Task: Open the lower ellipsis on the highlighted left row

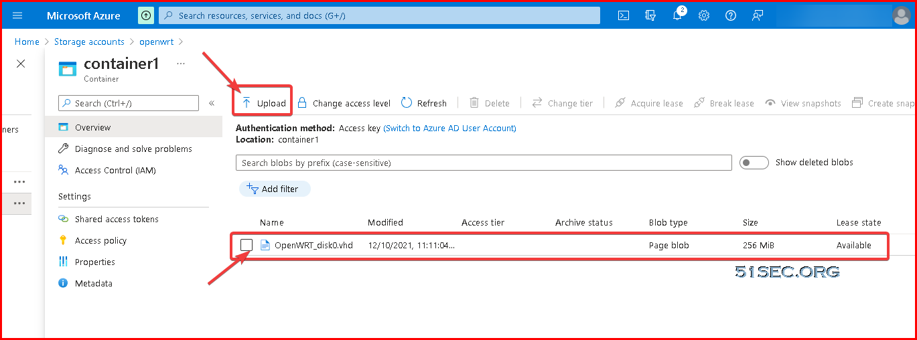Action: [x=19, y=203]
